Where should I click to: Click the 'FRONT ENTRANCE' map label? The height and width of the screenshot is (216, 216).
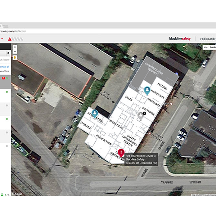coord(158,138)
